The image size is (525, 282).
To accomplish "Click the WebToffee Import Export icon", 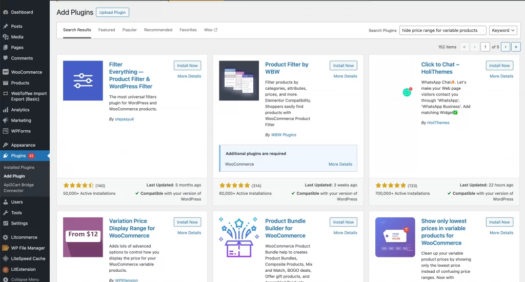I will pos(5,93).
